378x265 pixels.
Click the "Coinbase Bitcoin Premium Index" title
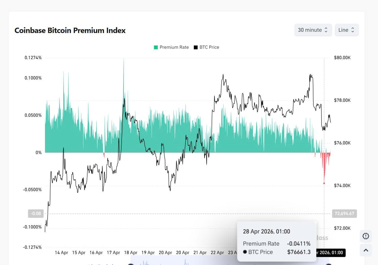tap(70, 30)
